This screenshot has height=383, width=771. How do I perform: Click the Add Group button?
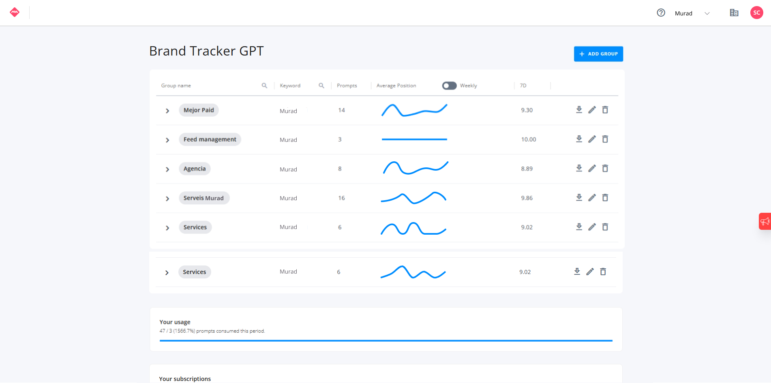598,54
